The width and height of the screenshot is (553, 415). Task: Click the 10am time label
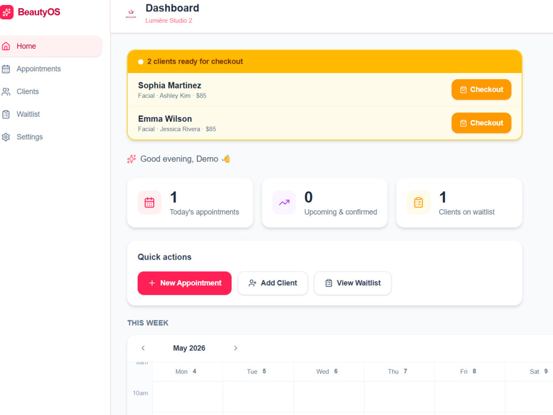[140, 393]
